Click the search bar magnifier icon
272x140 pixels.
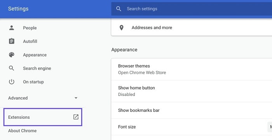(x=119, y=9)
